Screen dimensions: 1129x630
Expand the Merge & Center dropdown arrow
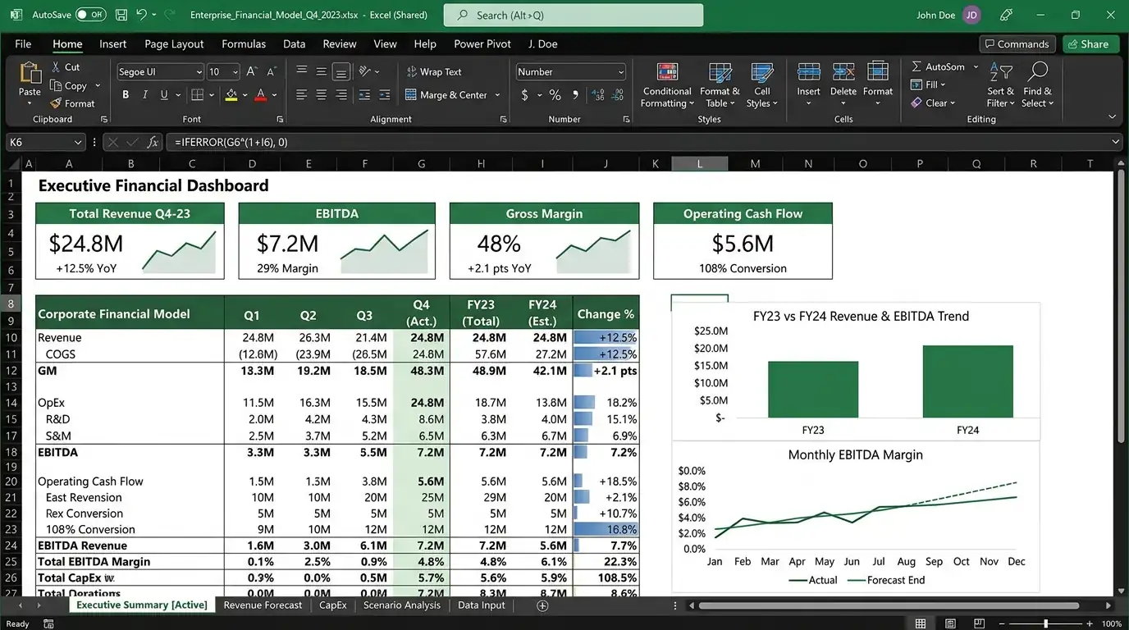click(497, 95)
